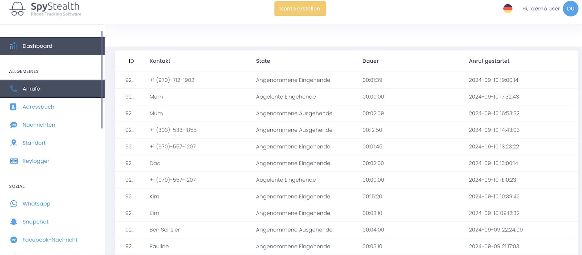Viewport: 582px width, 255px height.
Task: Click the Standort map pin icon
Action: click(14, 143)
